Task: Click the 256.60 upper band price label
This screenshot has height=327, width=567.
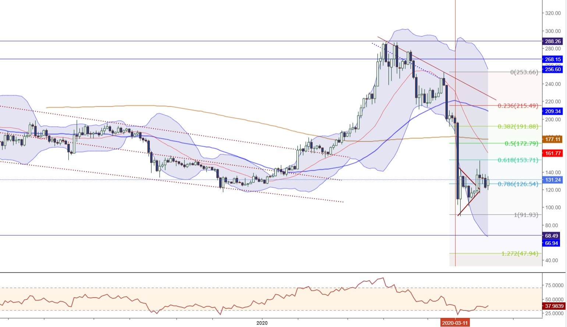Action: point(552,69)
